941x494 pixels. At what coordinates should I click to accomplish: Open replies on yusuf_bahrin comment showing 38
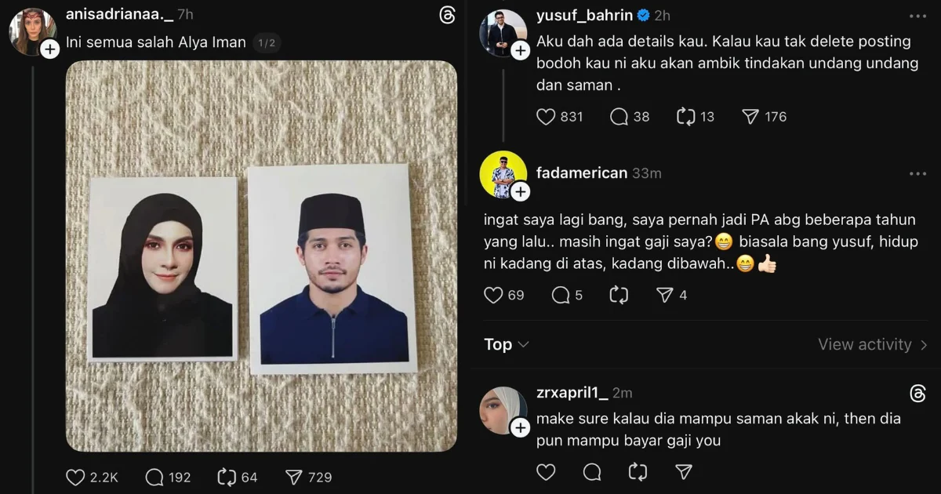click(x=619, y=117)
